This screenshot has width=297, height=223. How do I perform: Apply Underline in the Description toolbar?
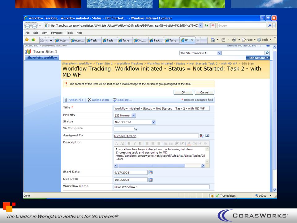coord(140,143)
